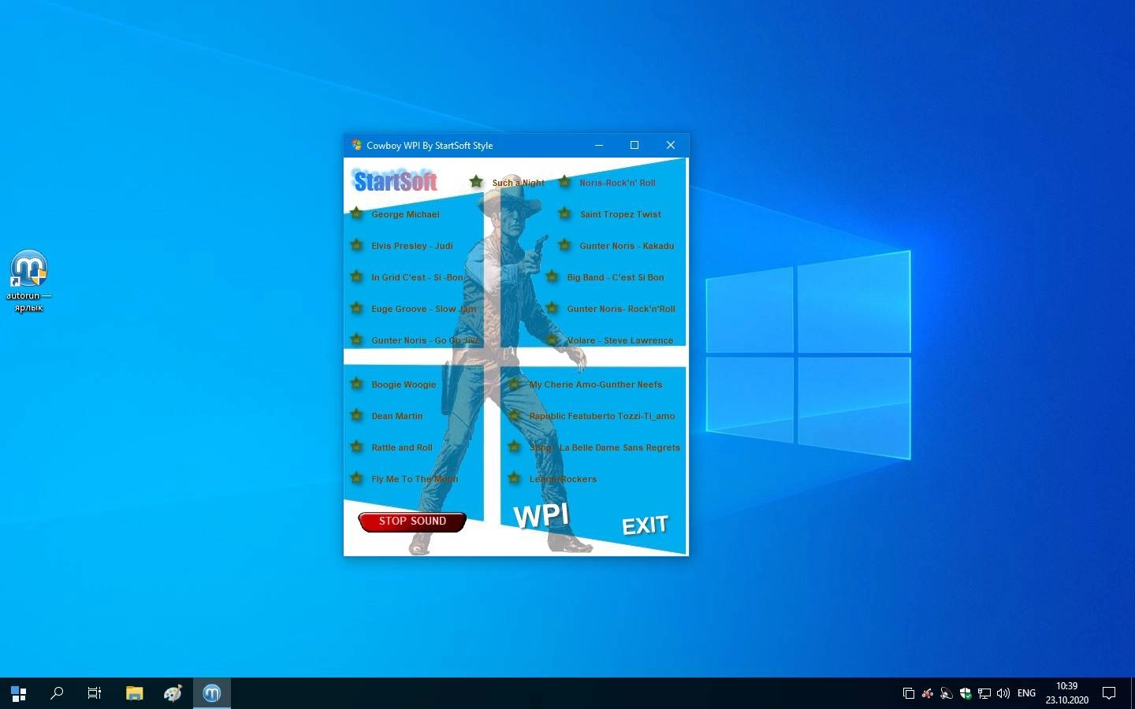
Task: Play the George Michael track
Action: (405, 214)
